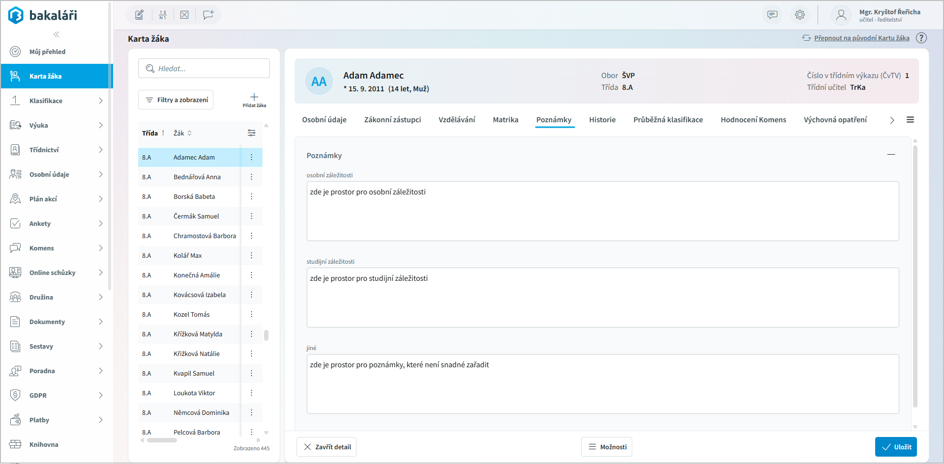The width and height of the screenshot is (944, 464).
Task: Open column settings icon in student list
Action: pyautogui.click(x=251, y=133)
